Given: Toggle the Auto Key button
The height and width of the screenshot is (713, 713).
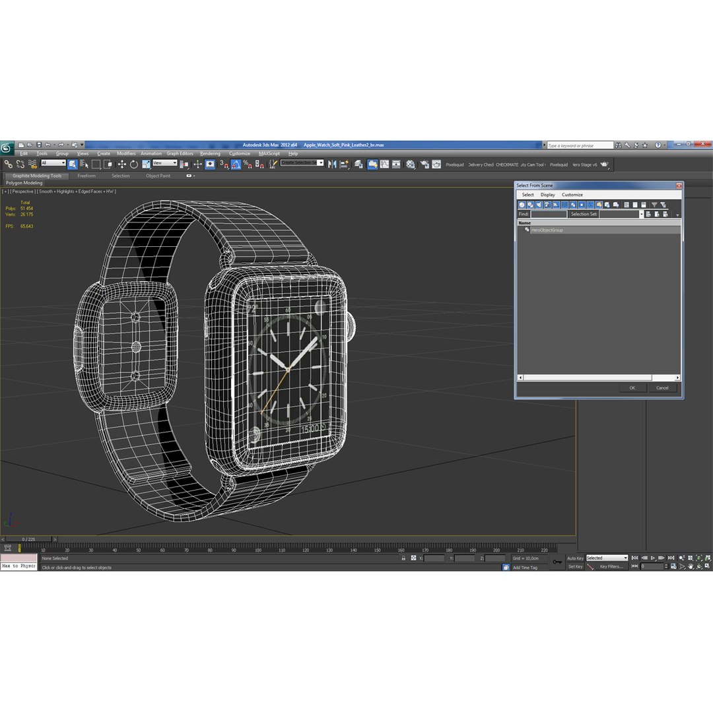Looking at the screenshot, I should coord(575,559).
